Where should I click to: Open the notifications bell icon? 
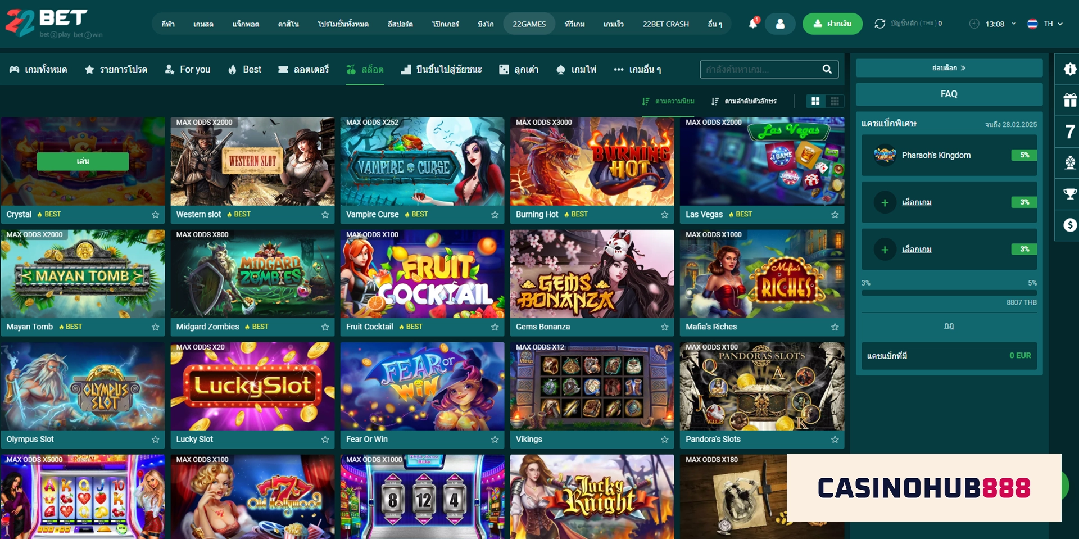tap(753, 24)
